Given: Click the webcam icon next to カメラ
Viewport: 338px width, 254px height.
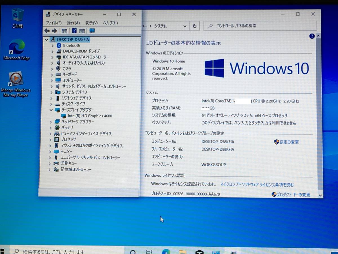Looking at the screenshot, I should pos(58,69).
